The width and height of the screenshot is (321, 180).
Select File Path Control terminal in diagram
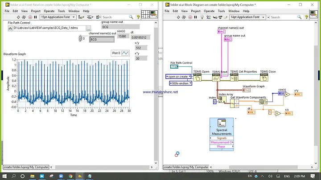tap(174, 66)
